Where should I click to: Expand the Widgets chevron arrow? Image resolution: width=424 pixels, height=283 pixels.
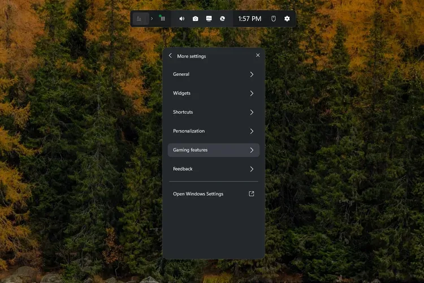click(252, 93)
